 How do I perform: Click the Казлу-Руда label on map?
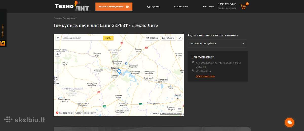click(x=91, y=83)
